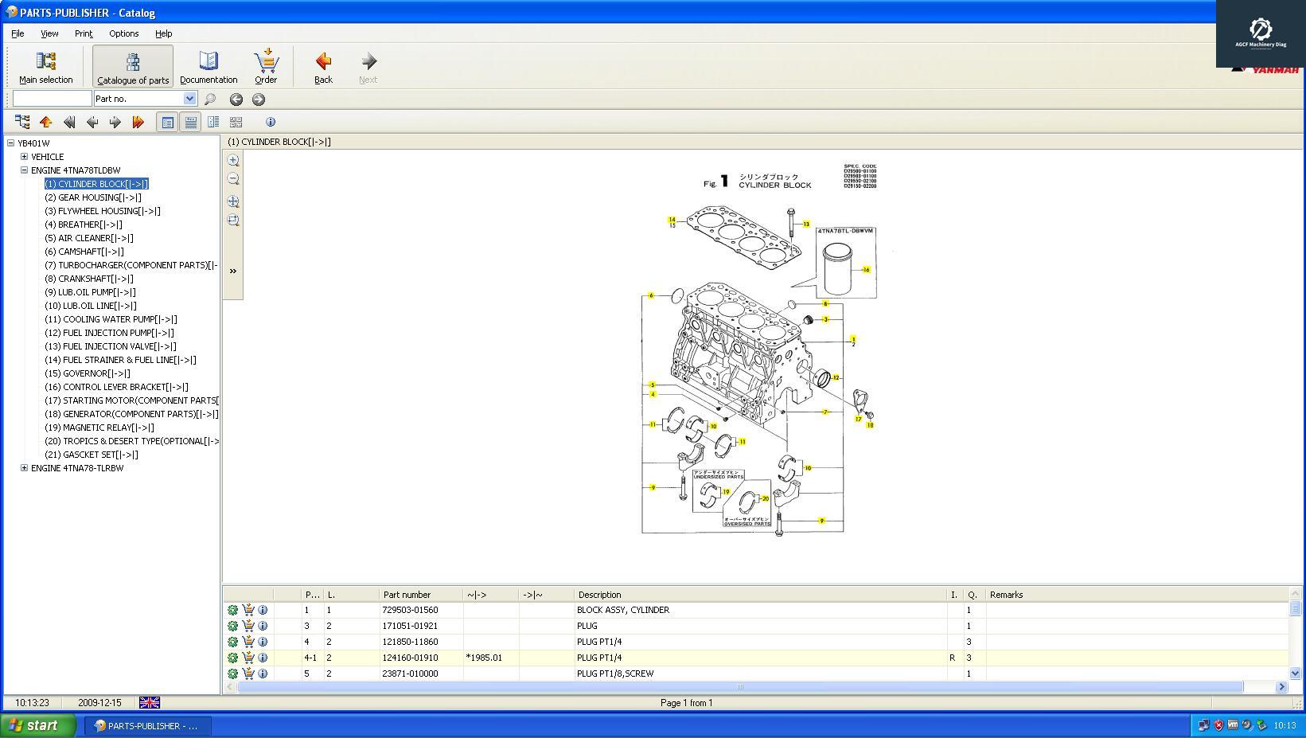Click the orange double-arrow last page icon

pyautogui.click(x=138, y=122)
